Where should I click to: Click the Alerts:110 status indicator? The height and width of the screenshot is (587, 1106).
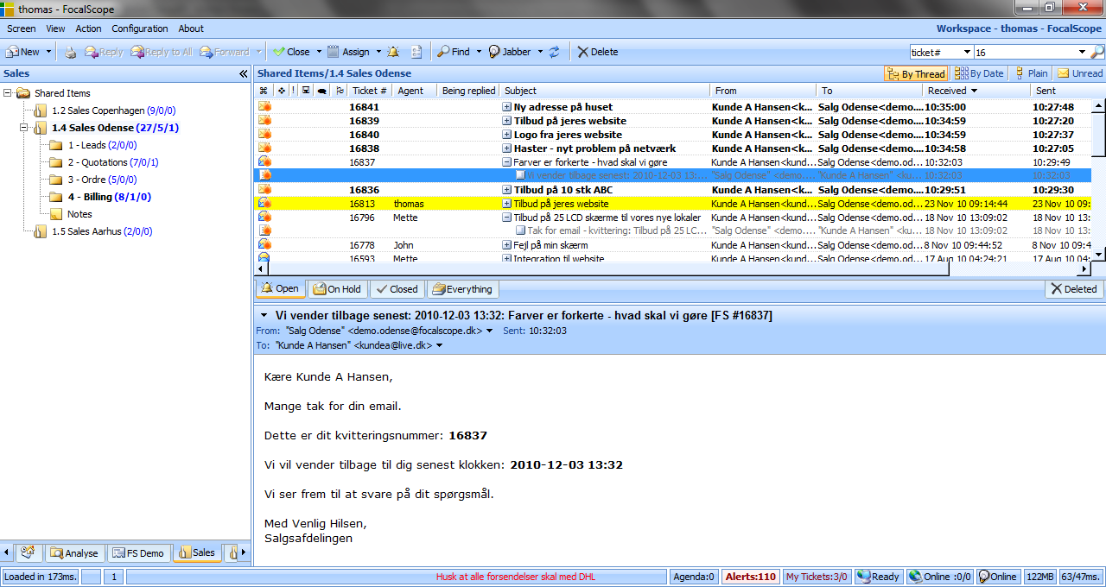click(x=750, y=577)
